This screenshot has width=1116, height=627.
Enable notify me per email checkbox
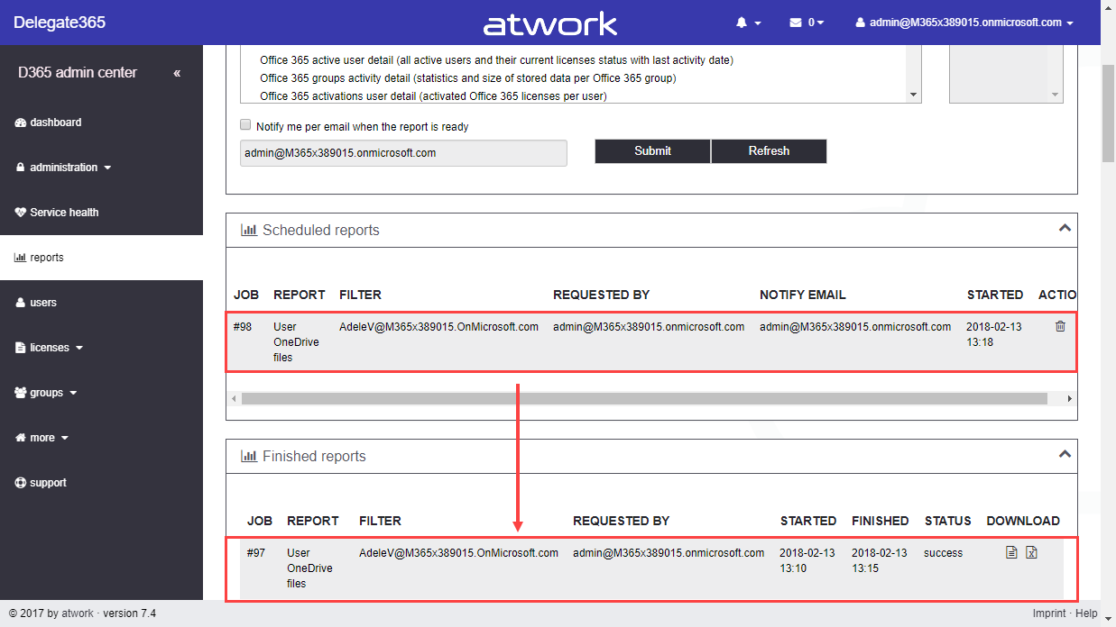pyautogui.click(x=245, y=125)
